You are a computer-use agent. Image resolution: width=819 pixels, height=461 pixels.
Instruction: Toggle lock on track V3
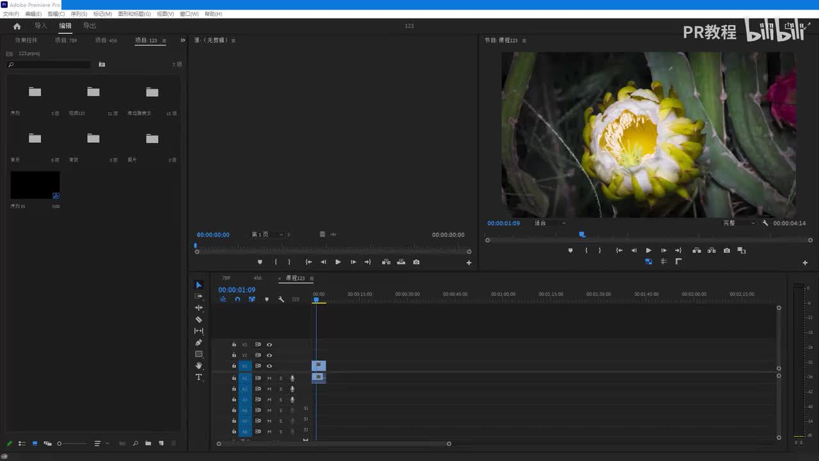(x=234, y=344)
